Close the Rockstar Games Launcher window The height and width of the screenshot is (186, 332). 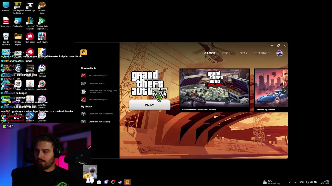285,46
